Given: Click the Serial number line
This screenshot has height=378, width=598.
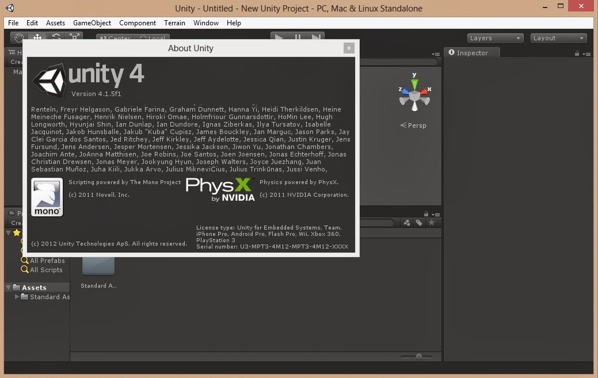Looking at the screenshot, I should [272, 247].
